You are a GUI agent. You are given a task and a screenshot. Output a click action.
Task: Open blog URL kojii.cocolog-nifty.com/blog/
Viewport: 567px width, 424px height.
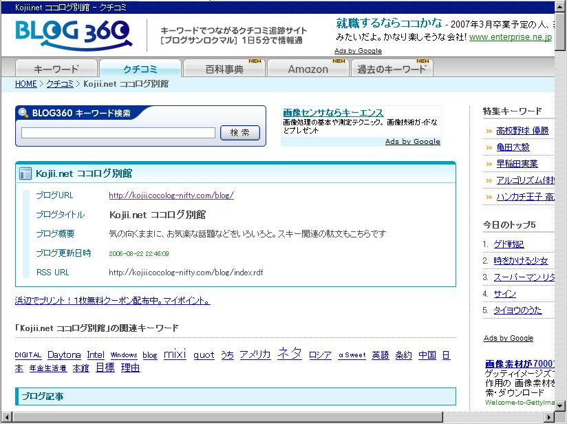[x=171, y=195]
